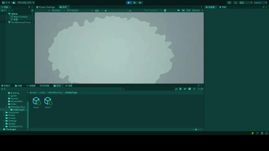
Task: Open the Inspector panel options menu
Action: (x=266, y=7)
